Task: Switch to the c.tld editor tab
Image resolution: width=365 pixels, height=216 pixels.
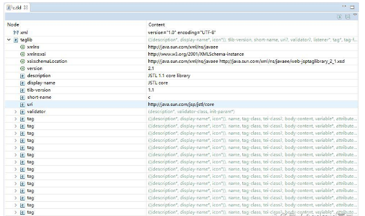Action: (17, 8)
